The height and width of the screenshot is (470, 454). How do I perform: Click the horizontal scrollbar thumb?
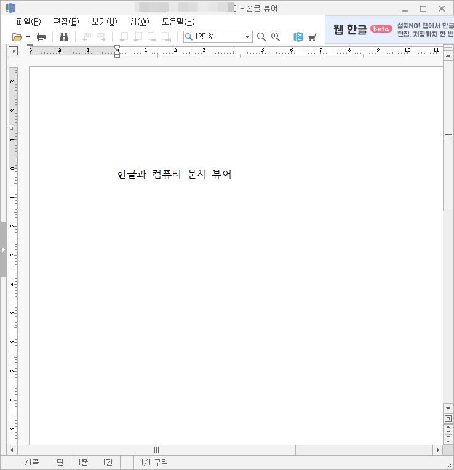(x=157, y=450)
